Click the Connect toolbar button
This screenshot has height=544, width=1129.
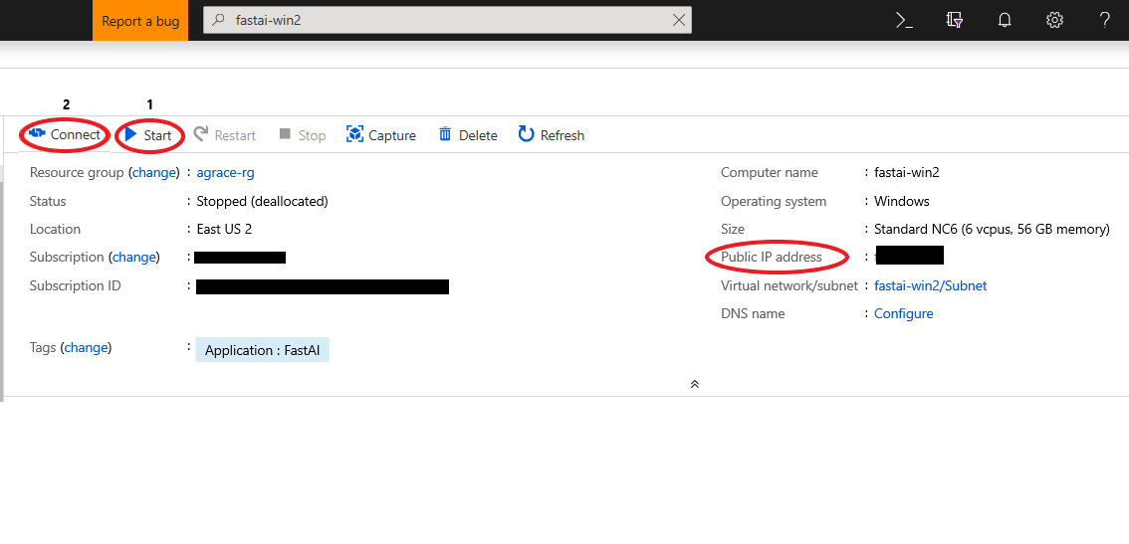coord(66,135)
